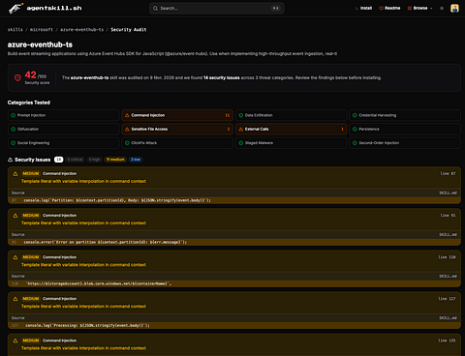The height and width of the screenshot is (356, 465).
Task: Click the Persistence green check icon
Action: tap(355, 129)
